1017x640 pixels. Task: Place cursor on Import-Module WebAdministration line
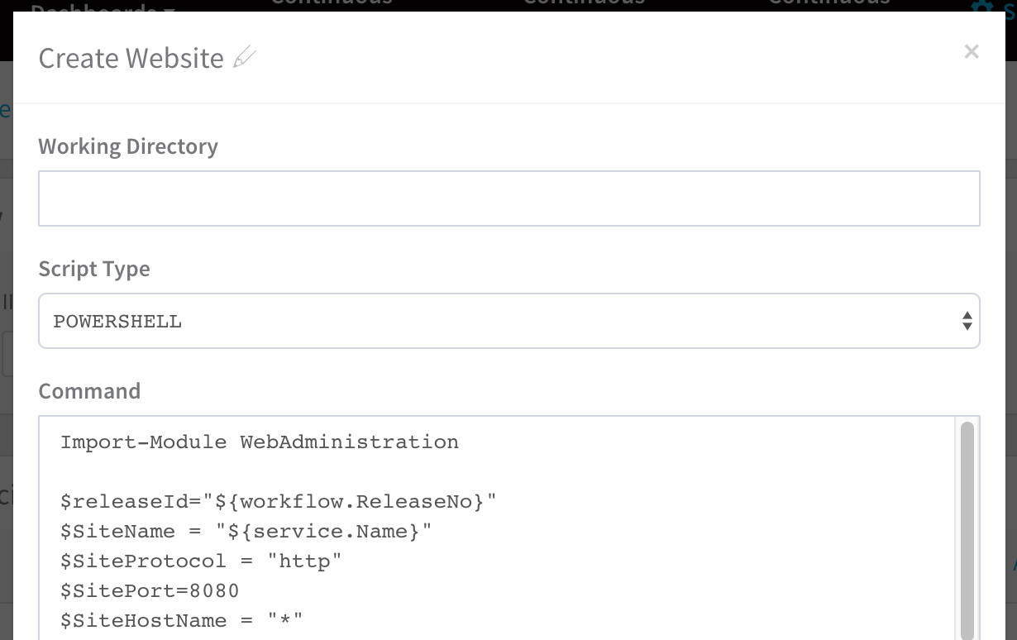[260, 442]
